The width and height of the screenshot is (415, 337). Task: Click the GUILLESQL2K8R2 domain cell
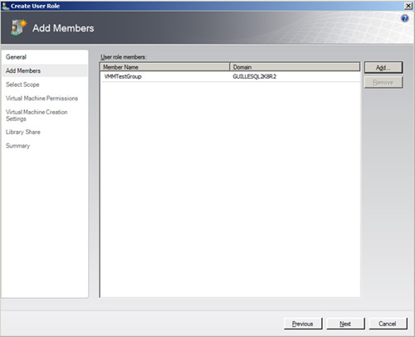point(255,76)
